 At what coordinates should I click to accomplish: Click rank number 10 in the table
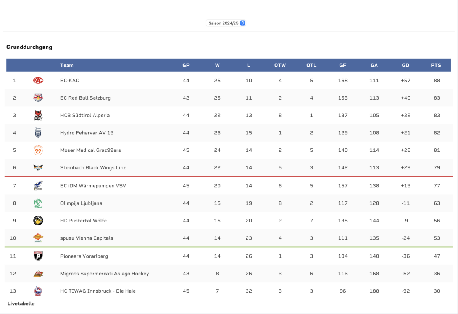coord(13,238)
